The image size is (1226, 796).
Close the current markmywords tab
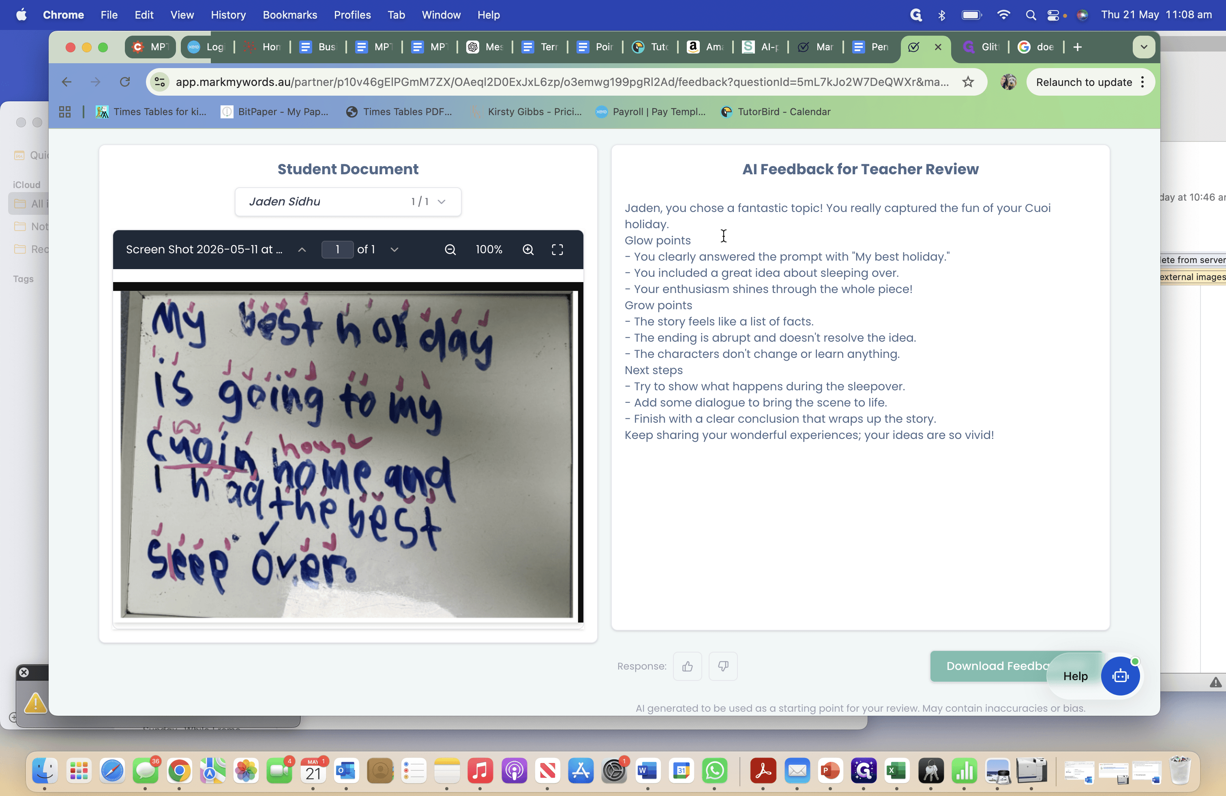[937, 47]
